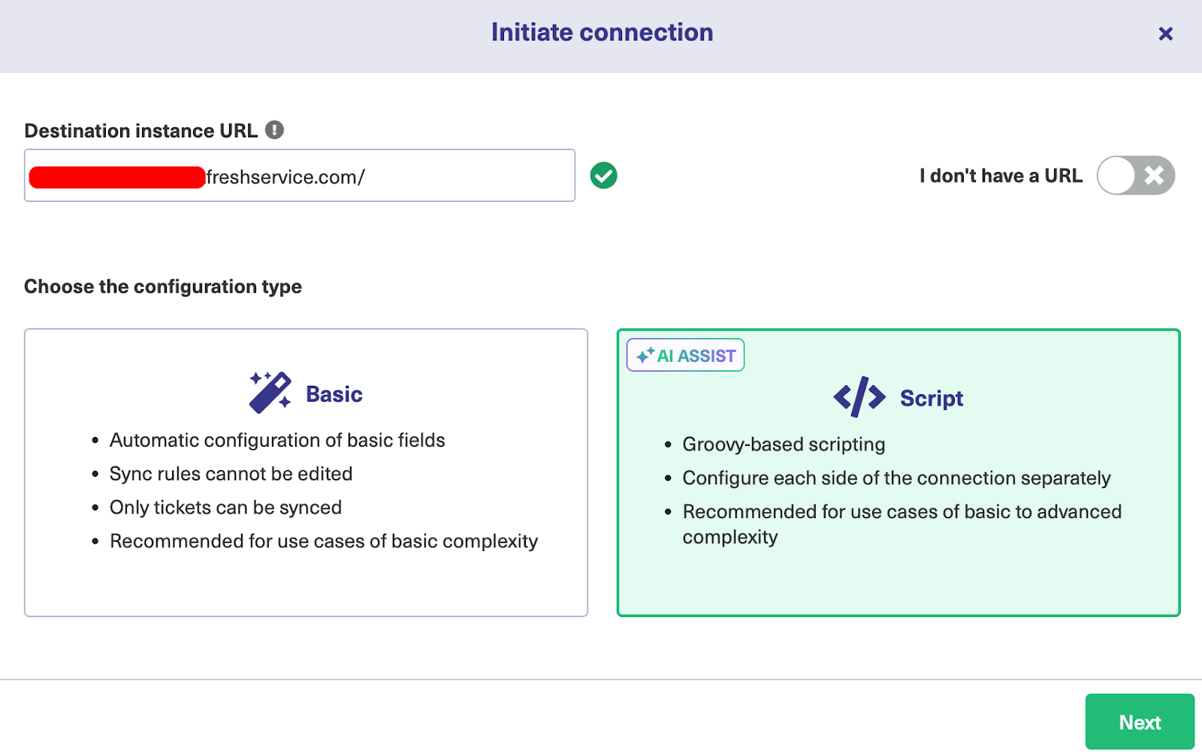Click "Groovy-based scripting" bullet text
Image resolution: width=1202 pixels, height=756 pixels.
point(784,444)
